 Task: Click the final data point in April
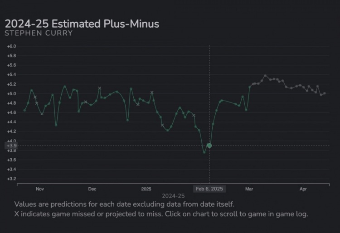pyautogui.click(x=325, y=93)
